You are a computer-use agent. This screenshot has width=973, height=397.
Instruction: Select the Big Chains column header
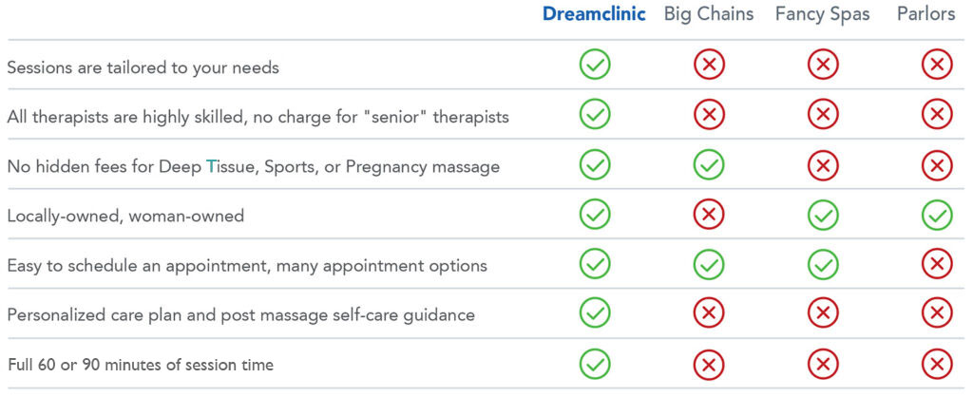coord(709,14)
